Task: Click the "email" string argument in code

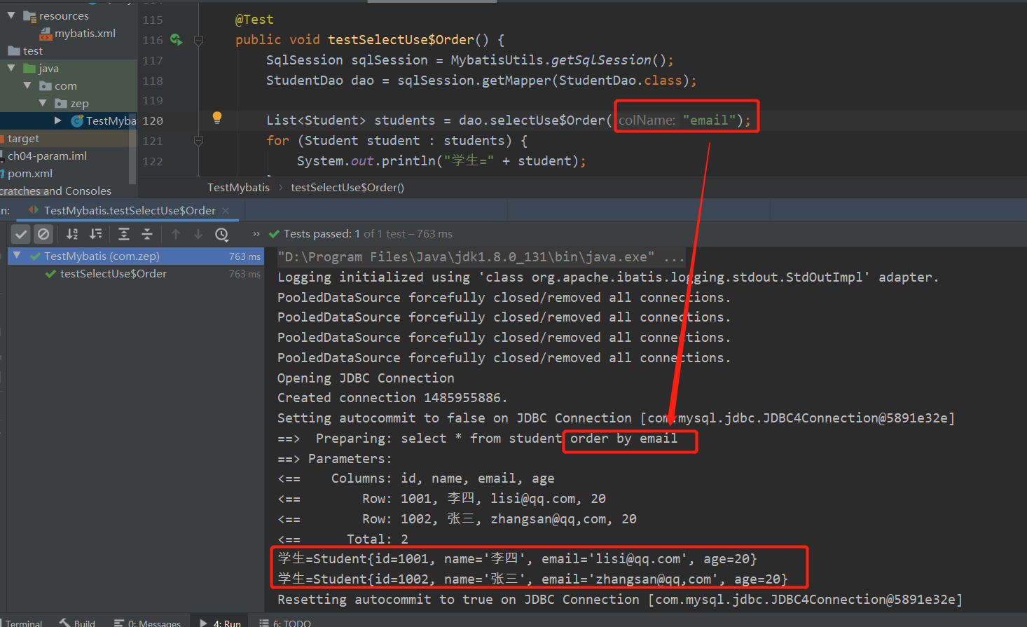Action: 710,120
